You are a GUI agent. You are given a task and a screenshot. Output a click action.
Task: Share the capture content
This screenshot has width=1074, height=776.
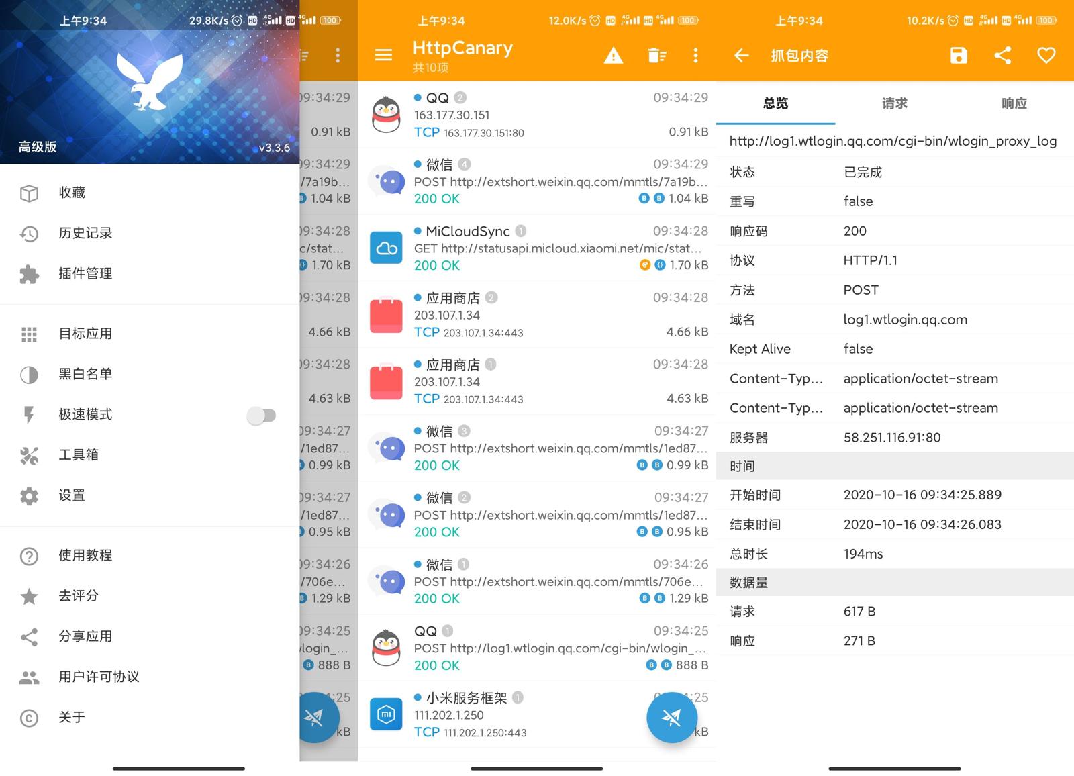tap(1002, 56)
